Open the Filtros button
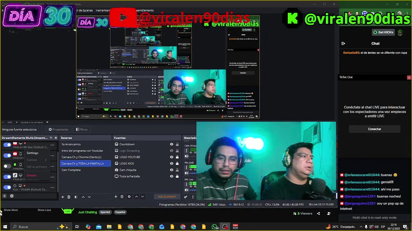This screenshot has height=231, width=412. tap(82, 130)
